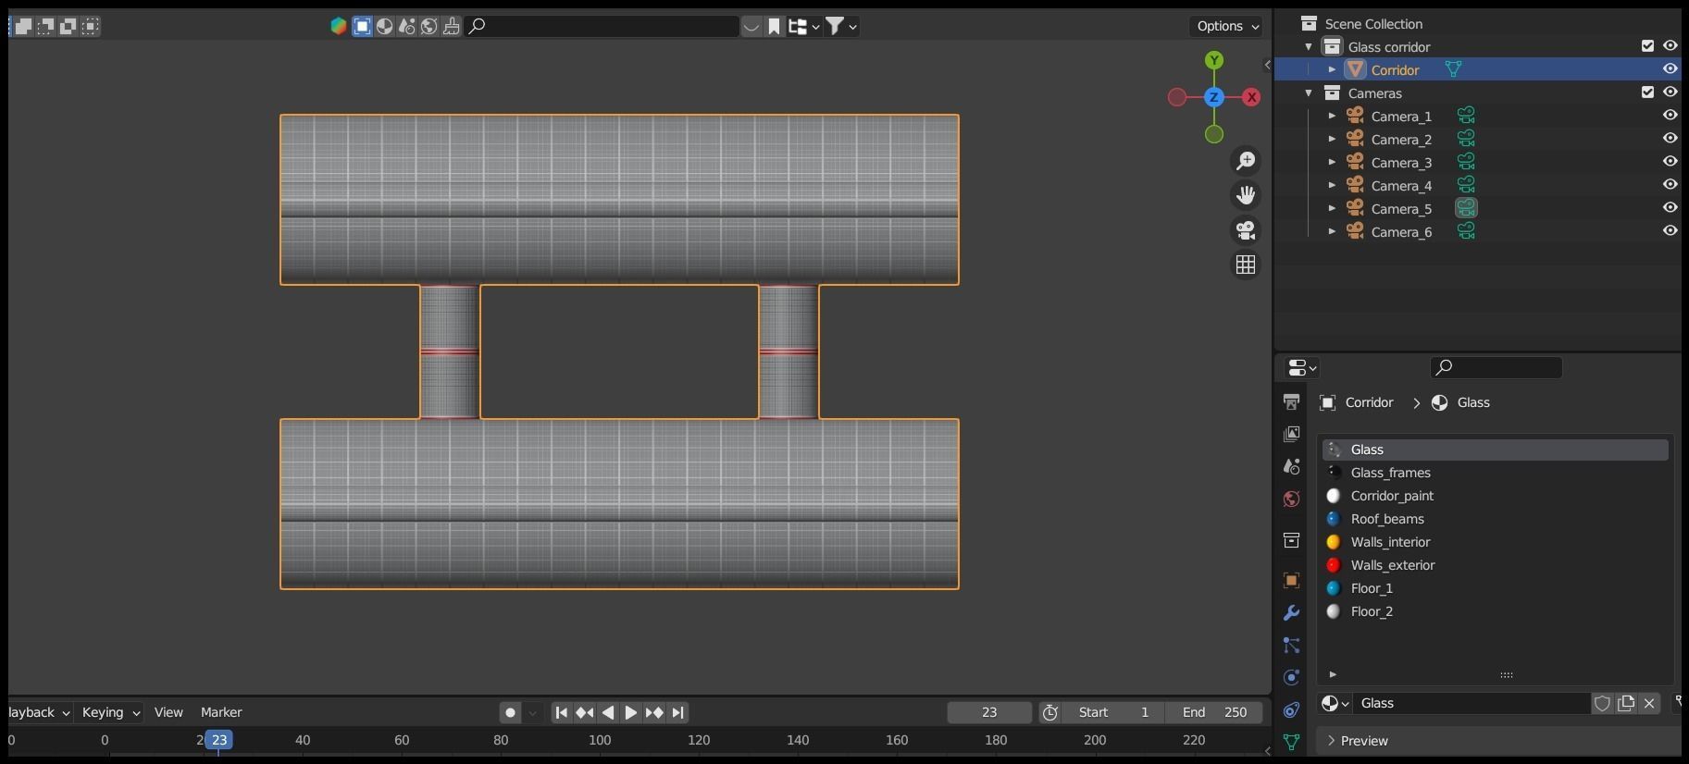This screenshot has height=764, width=1689.
Task: Hide Camera_2 with its eye icon
Action: (1670, 139)
